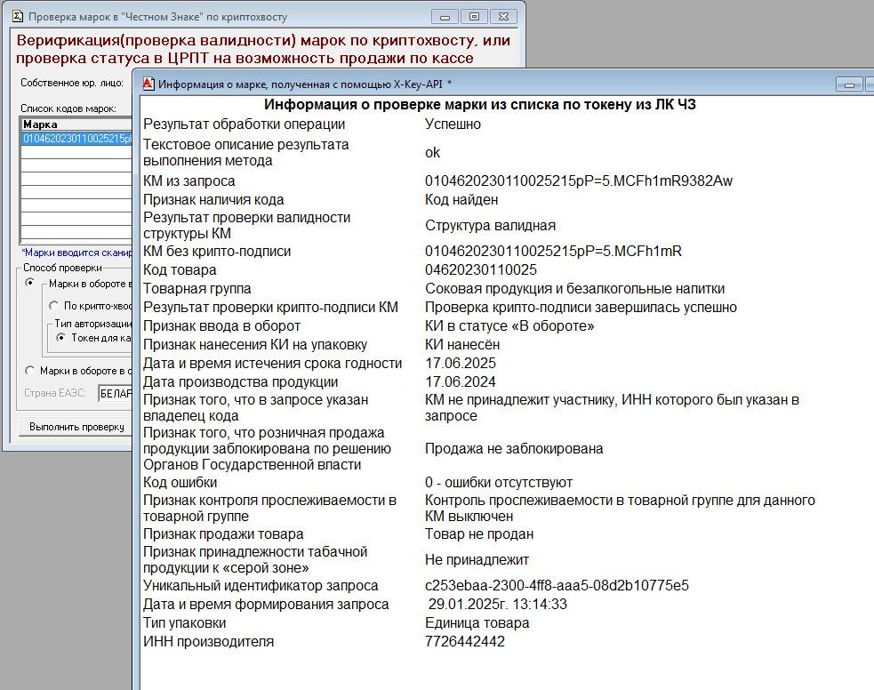Click the timestamp '29.01.2025г. 13:14:33'
Screen dimensions: 874x690
click(x=498, y=604)
